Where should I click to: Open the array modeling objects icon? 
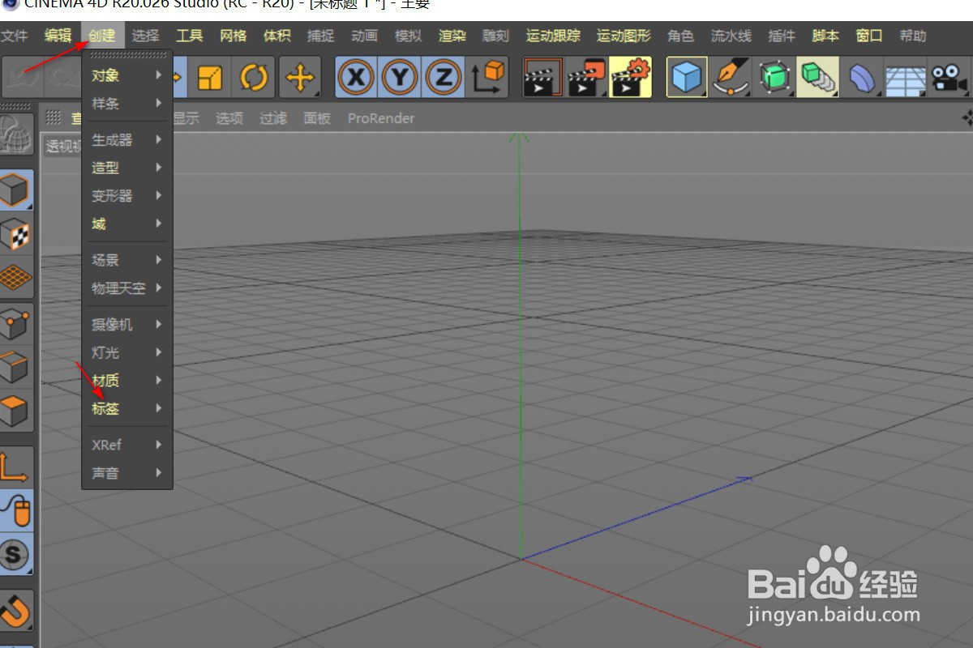click(x=818, y=78)
